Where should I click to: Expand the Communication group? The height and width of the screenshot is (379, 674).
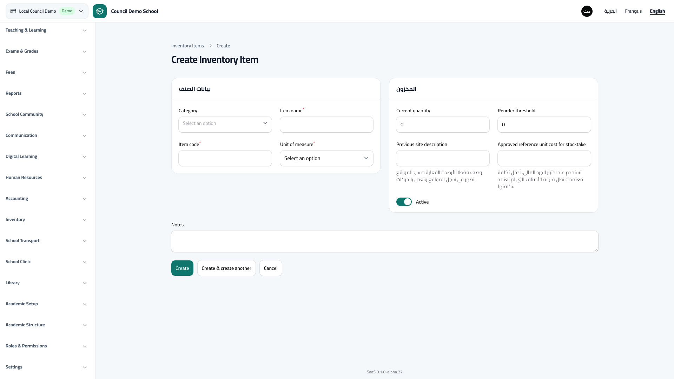46,135
